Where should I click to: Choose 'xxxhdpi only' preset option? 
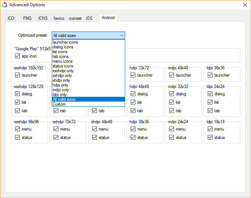pos(63,71)
